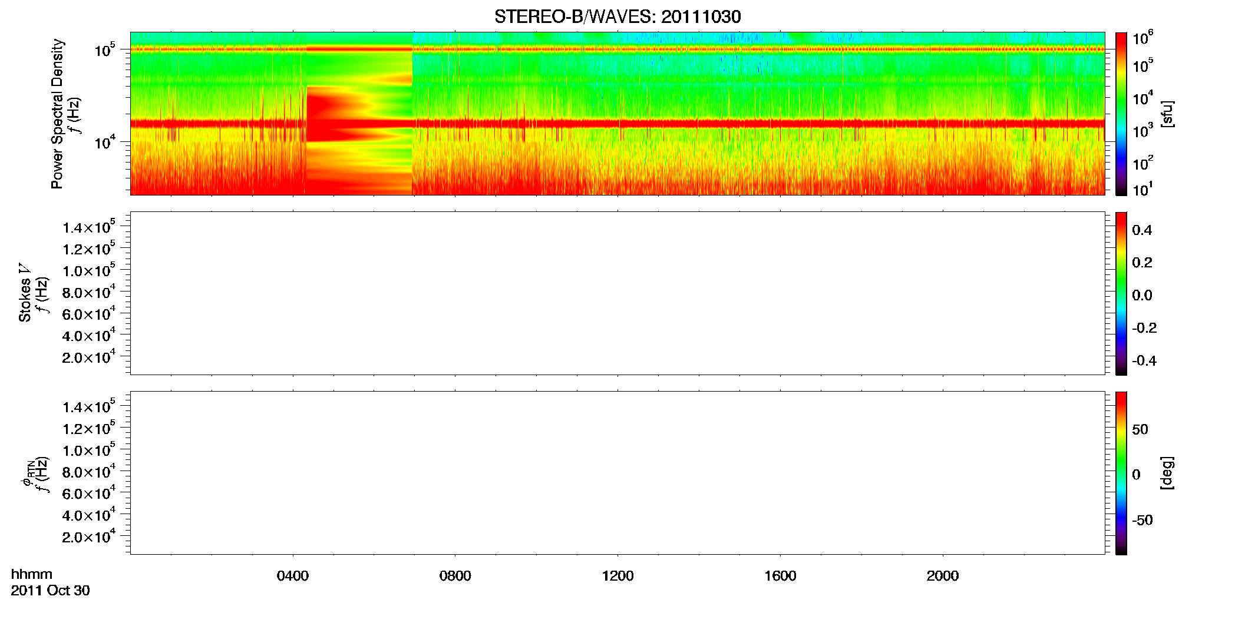The image size is (1235, 636).
Task: Click the hhmm time format label
Action: click(x=32, y=574)
